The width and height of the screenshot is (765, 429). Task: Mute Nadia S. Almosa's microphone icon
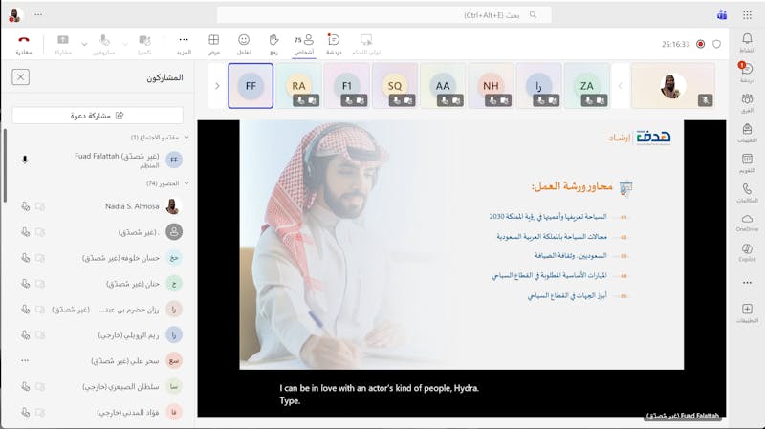click(x=25, y=206)
